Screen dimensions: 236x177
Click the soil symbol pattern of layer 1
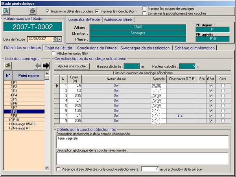point(159,85)
